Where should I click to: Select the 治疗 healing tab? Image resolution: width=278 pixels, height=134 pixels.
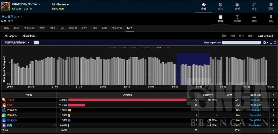pyautogui.click(x=42, y=28)
